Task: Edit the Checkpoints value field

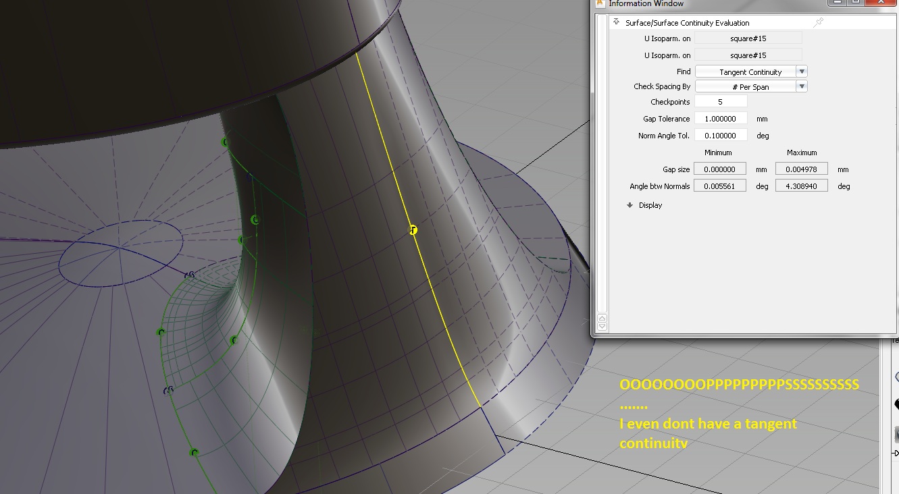Action: tap(720, 101)
